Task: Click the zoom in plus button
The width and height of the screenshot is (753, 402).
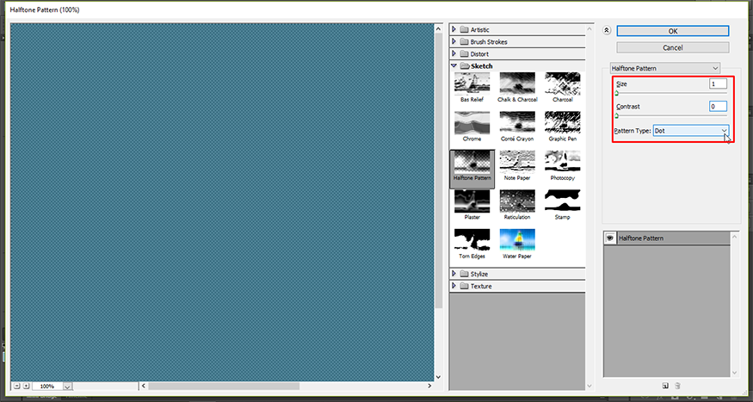Action: click(26, 386)
